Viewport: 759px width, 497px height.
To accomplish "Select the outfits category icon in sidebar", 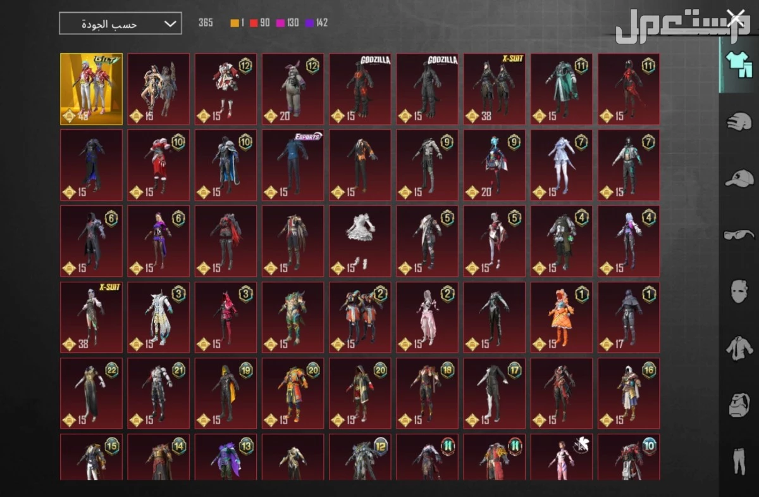I will (x=739, y=65).
